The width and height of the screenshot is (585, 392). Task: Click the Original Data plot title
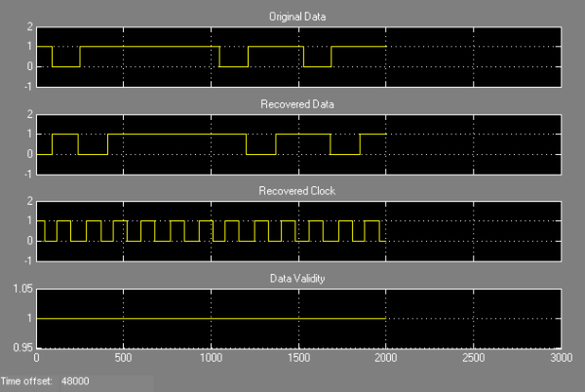pyautogui.click(x=297, y=17)
